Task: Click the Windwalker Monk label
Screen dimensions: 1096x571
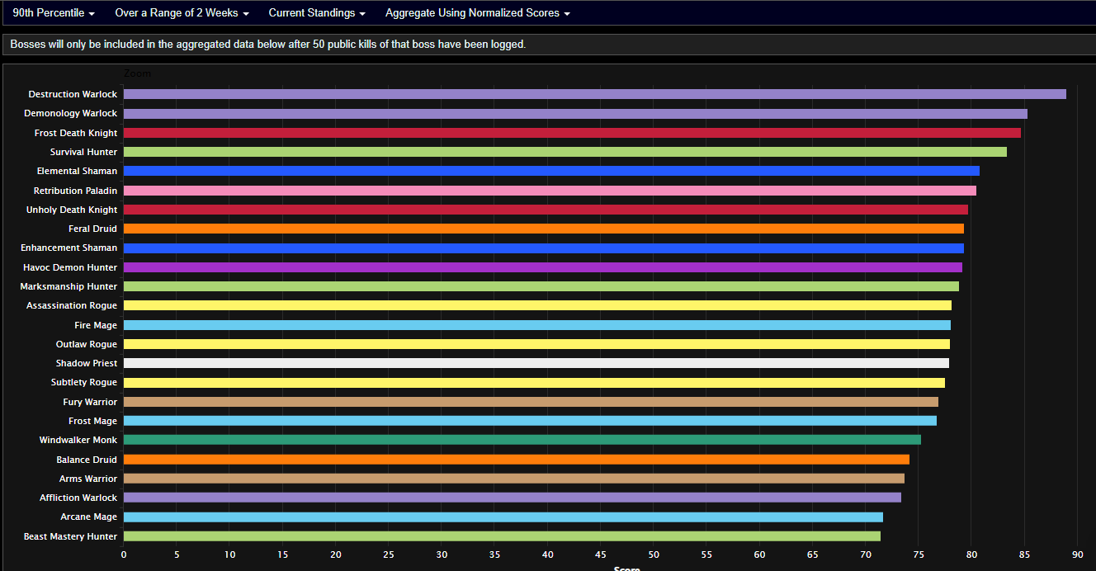Action: pyautogui.click(x=78, y=440)
